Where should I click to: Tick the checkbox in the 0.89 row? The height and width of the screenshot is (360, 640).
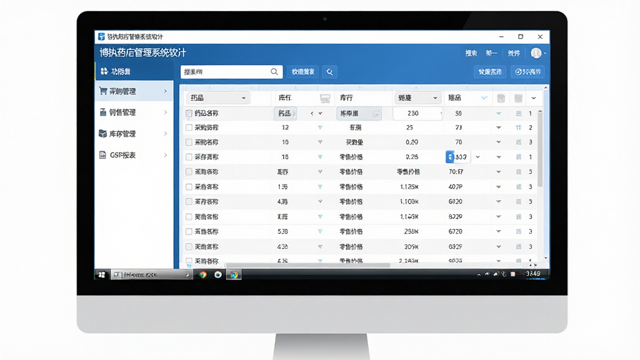189,142
